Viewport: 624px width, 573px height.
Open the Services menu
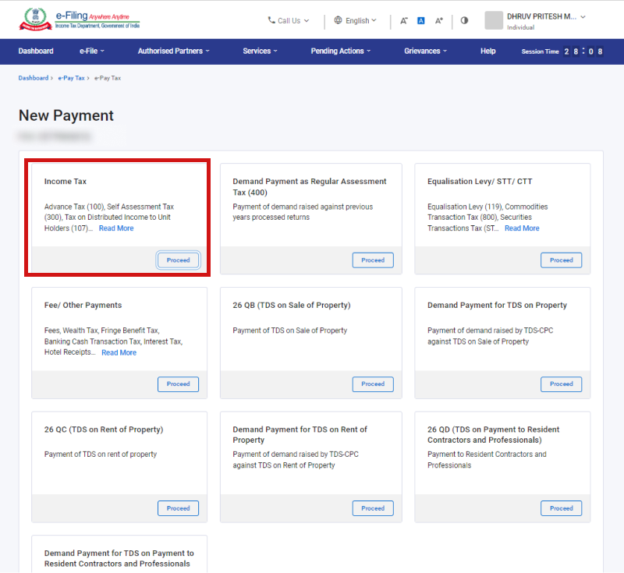click(261, 51)
